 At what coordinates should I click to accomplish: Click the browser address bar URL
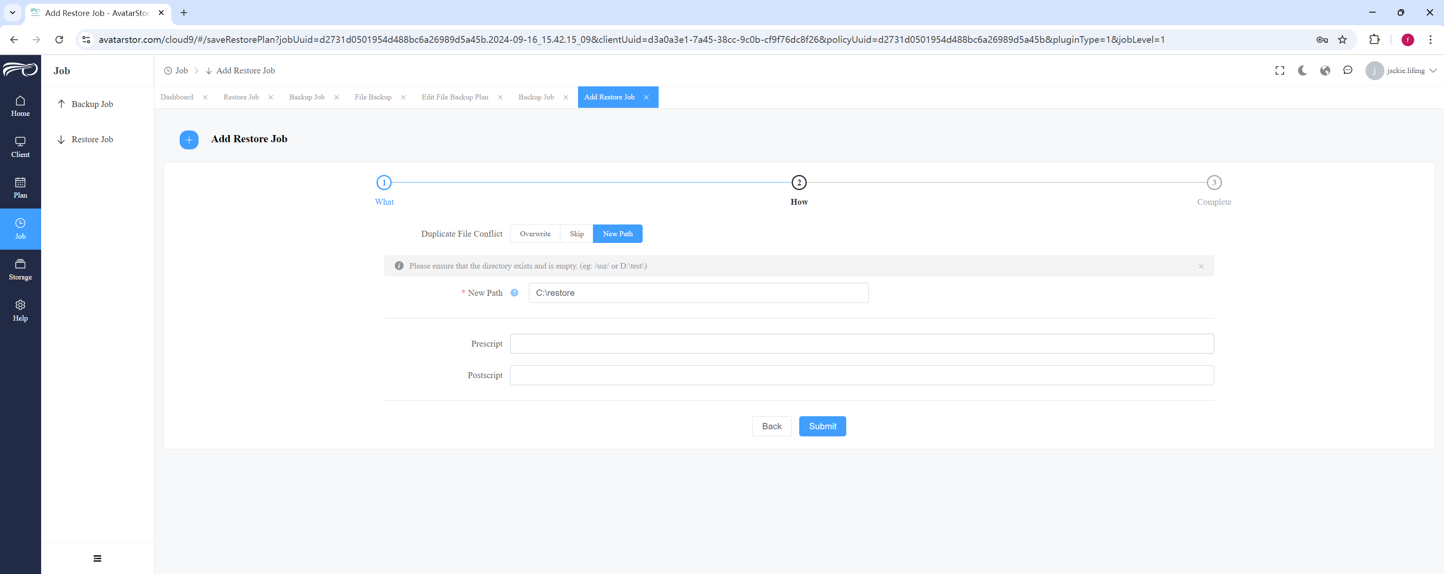click(631, 40)
